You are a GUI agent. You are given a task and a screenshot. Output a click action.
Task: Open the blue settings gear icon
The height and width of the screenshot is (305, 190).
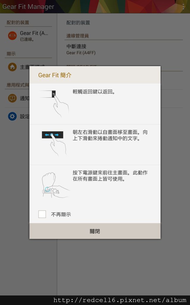tap(12, 116)
